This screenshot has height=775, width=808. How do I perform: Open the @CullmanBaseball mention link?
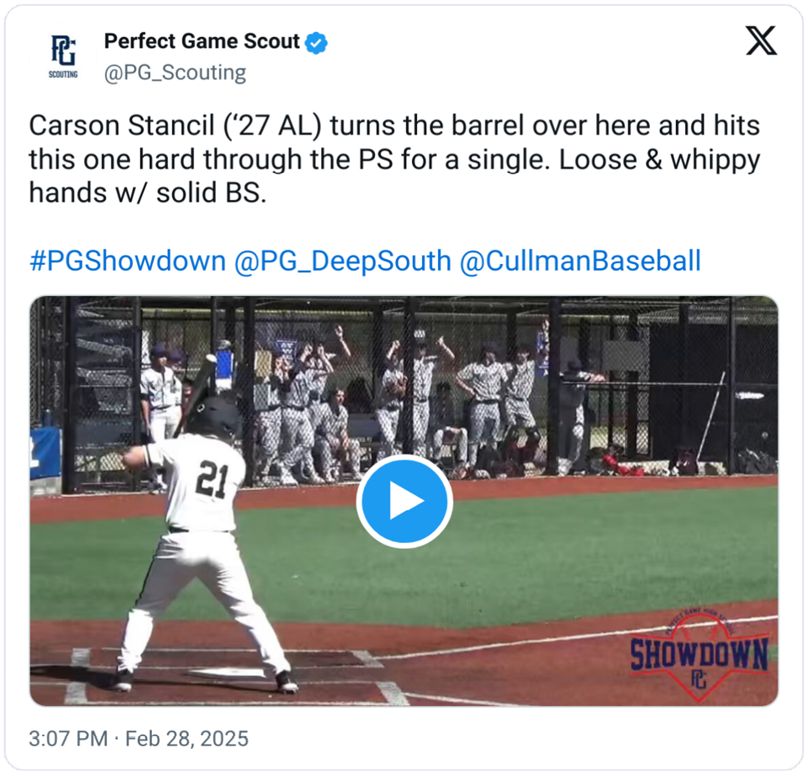click(x=581, y=261)
